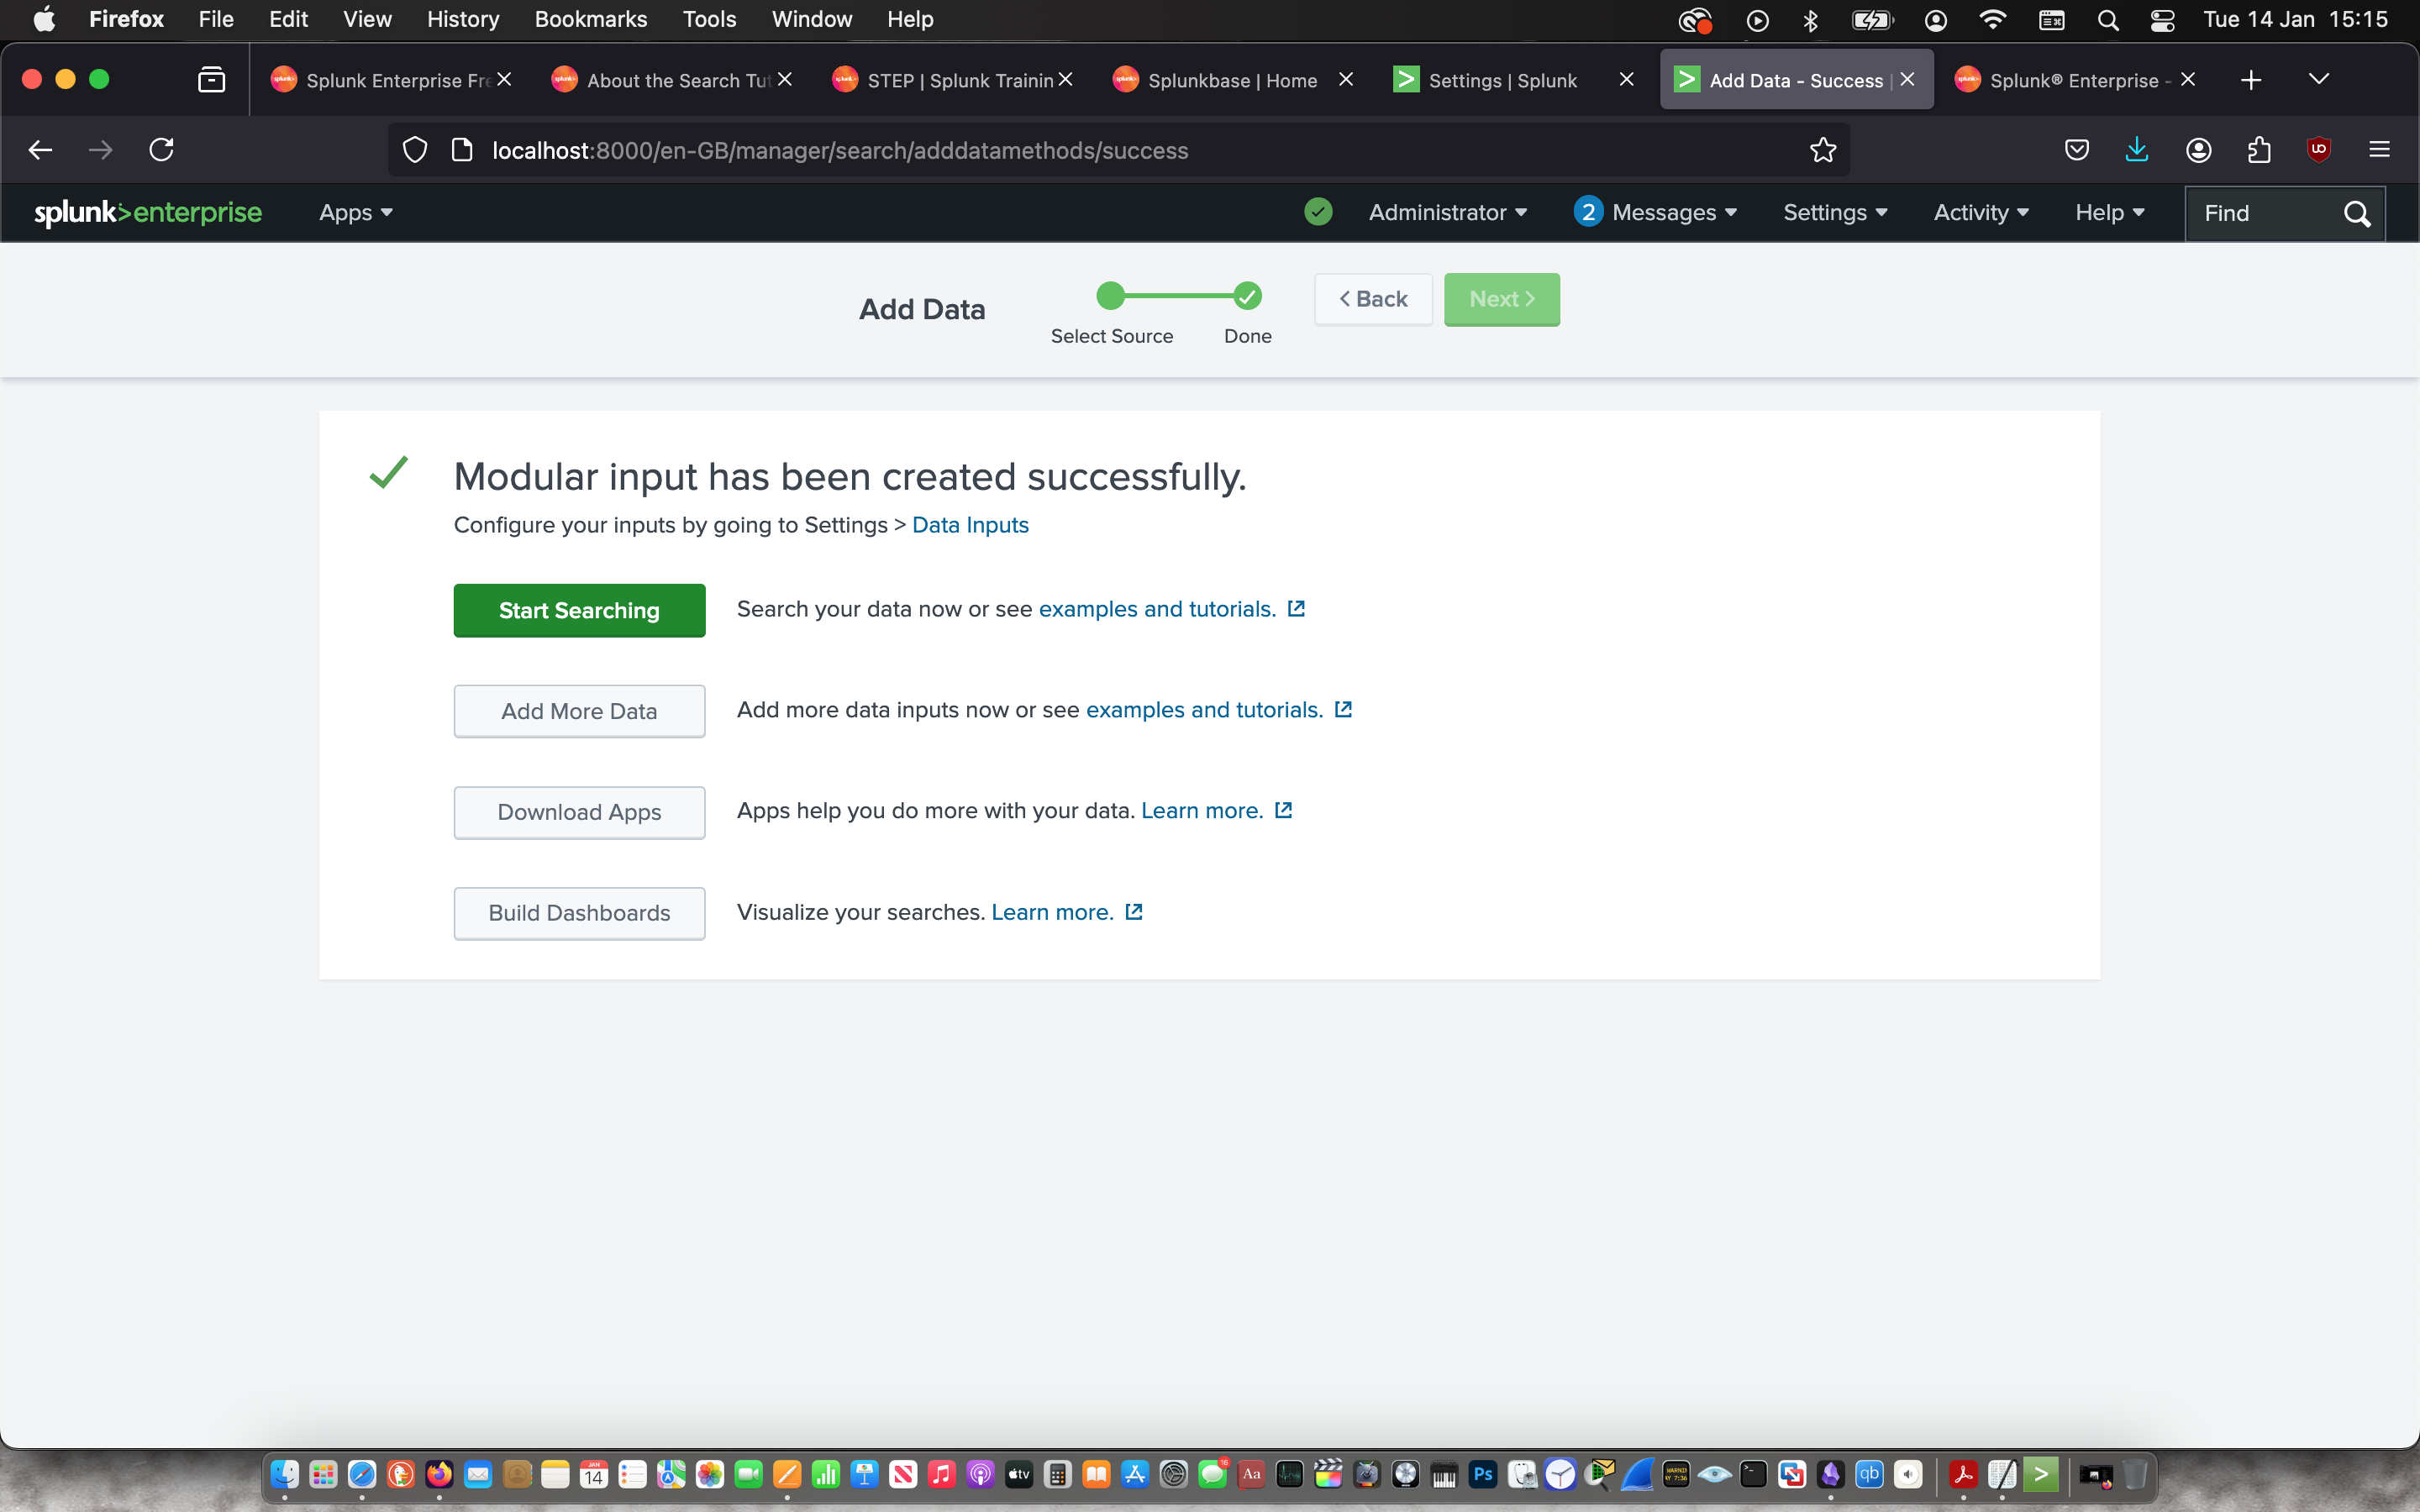Click the uBlock Origin extension icon
This screenshot has width=2420, height=1512.
(x=2318, y=150)
